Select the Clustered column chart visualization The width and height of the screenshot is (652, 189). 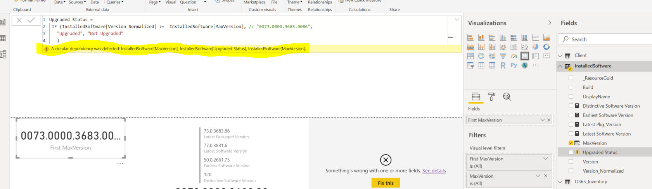pos(503,38)
